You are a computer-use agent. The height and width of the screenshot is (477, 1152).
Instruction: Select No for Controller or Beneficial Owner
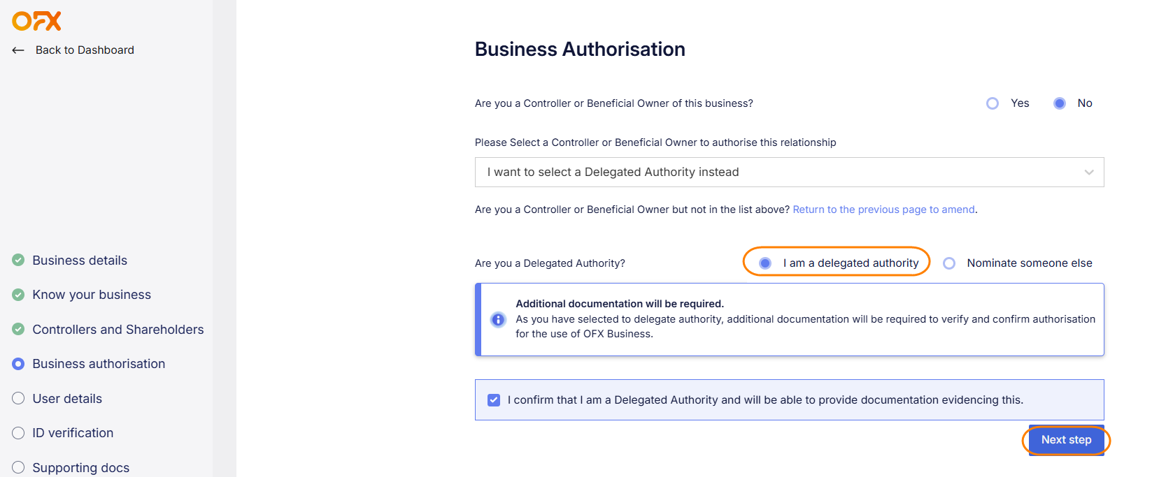click(1060, 103)
